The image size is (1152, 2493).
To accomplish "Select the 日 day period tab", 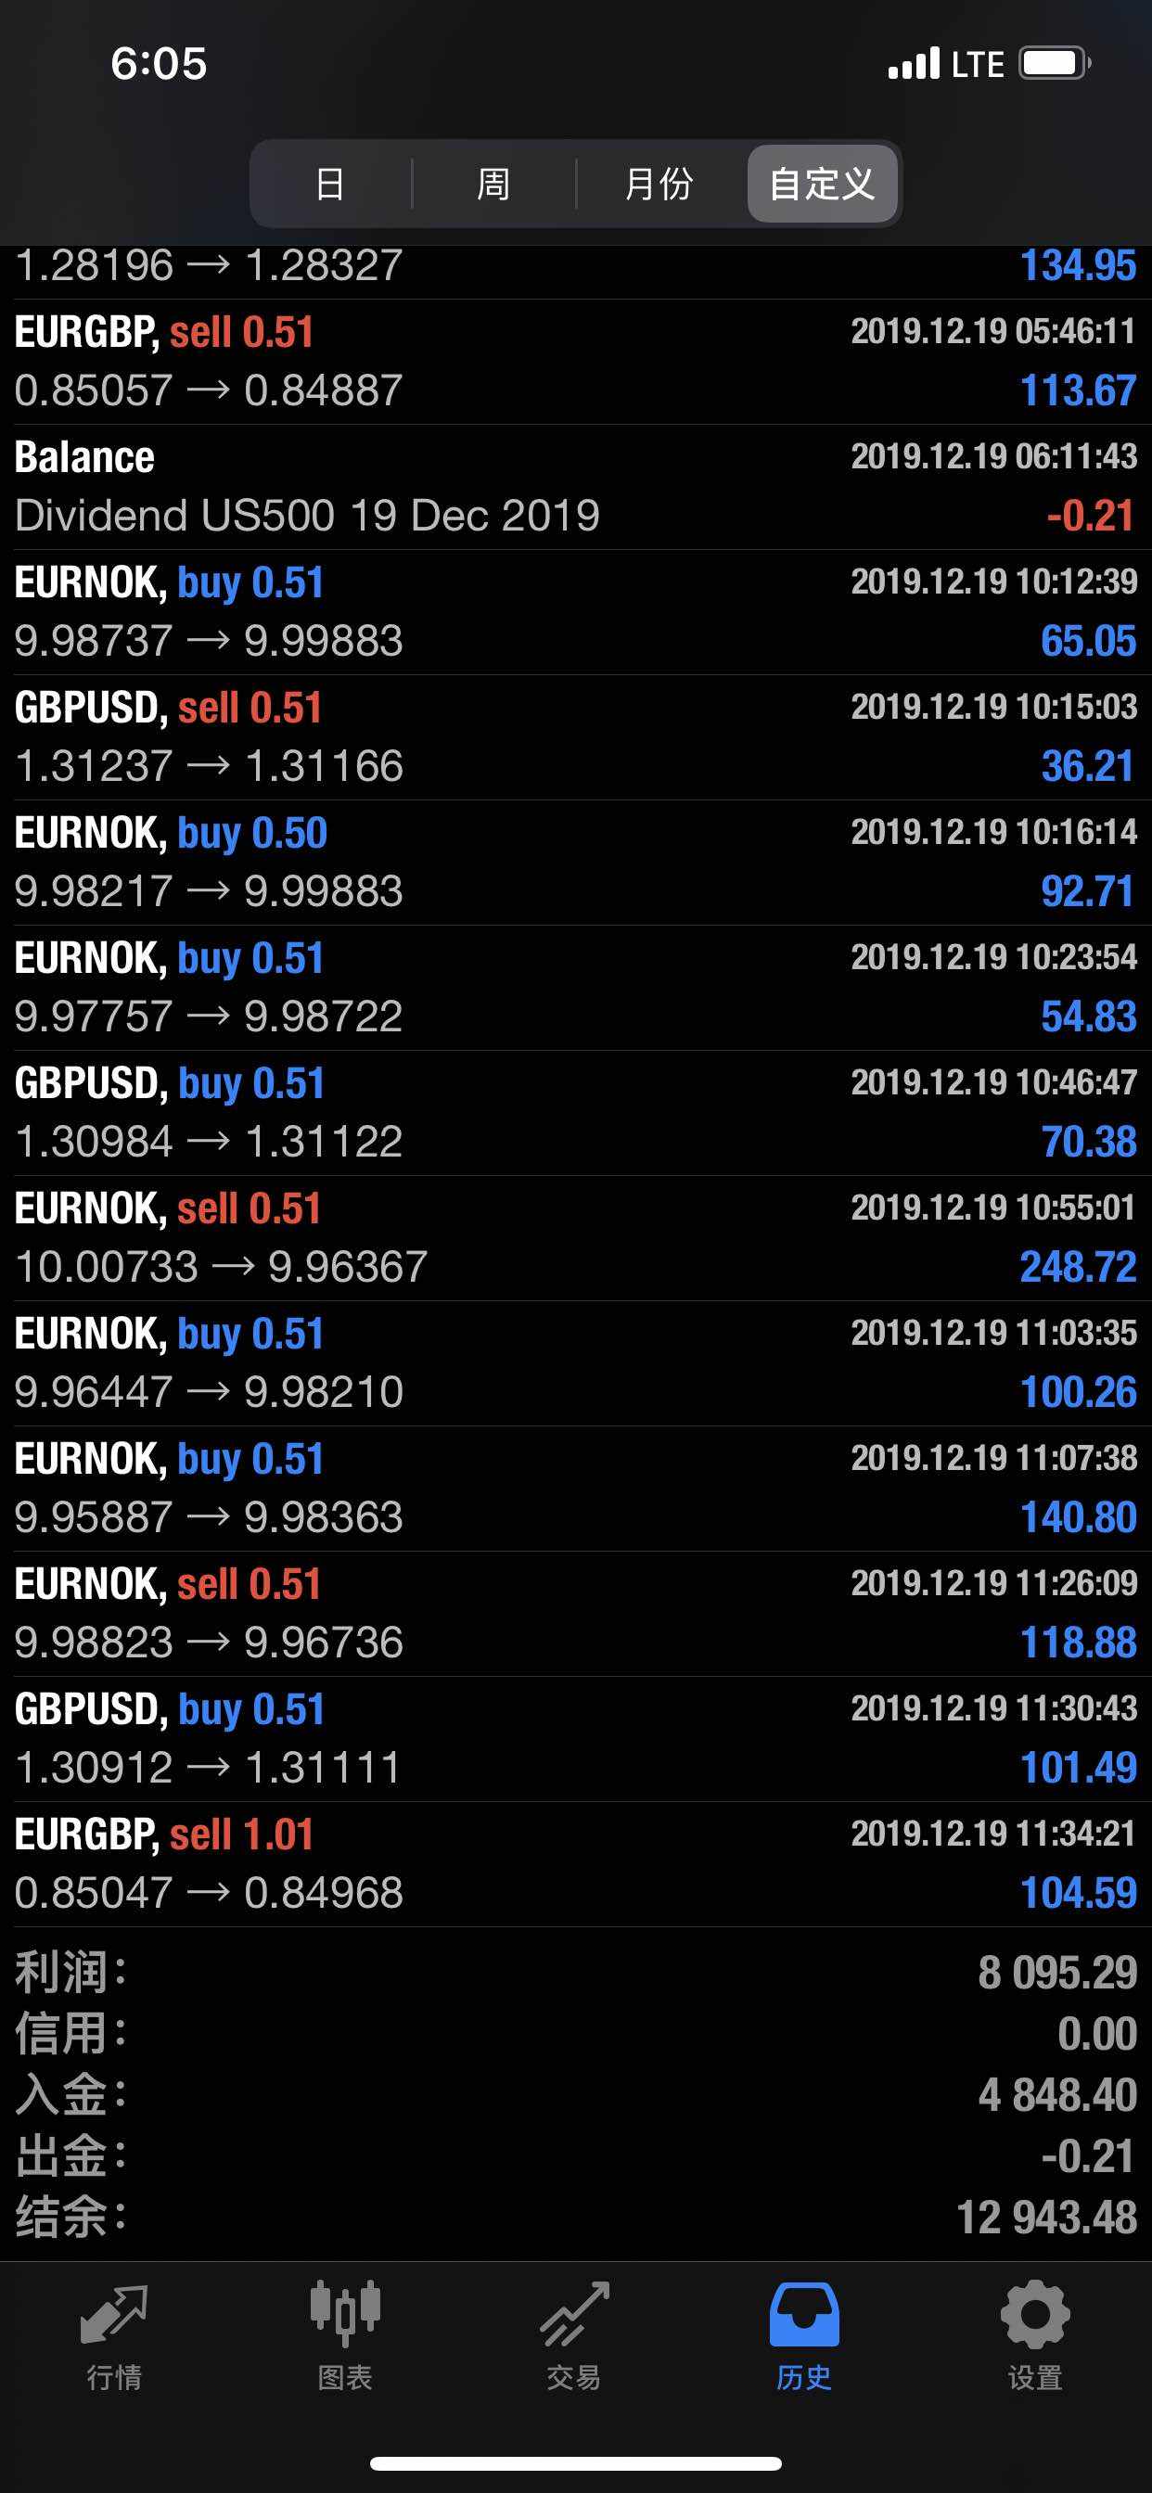I will tap(330, 184).
